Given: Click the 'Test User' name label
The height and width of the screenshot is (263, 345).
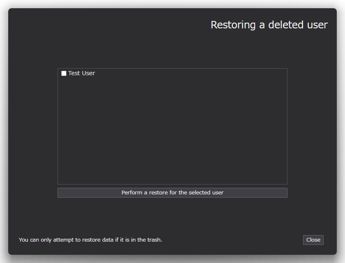Looking at the screenshot, I should pyautogui.click(x=82, y=73).
